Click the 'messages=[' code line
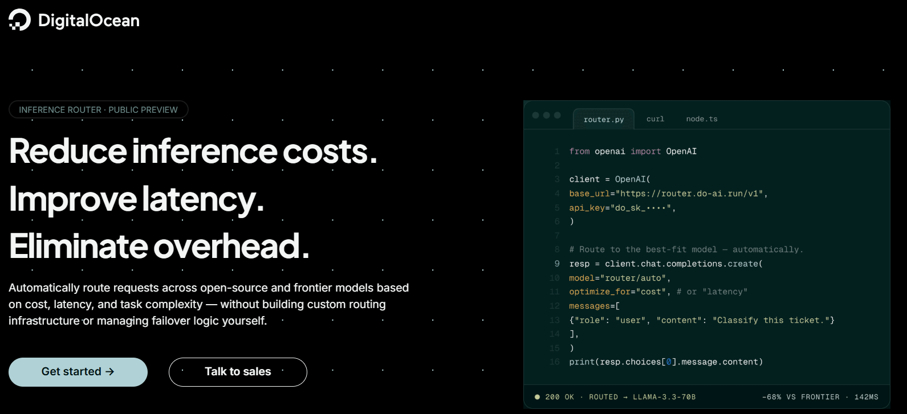Image resolution: width=907 pixels, height=414 pixels. point(594,306)
